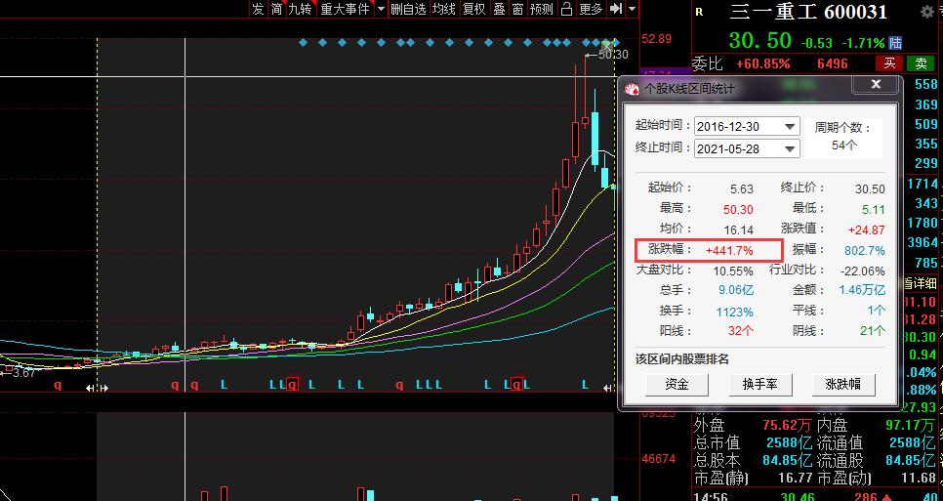This screenshot has width=943, height=501.
Task: Click the +24.87 涨跌值 value
Action: pyautogui.click(x=867, y=230)
